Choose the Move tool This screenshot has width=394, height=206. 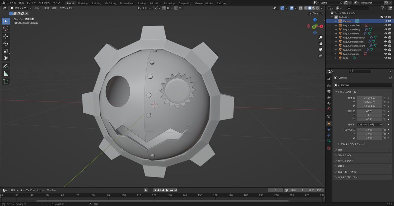6,36
